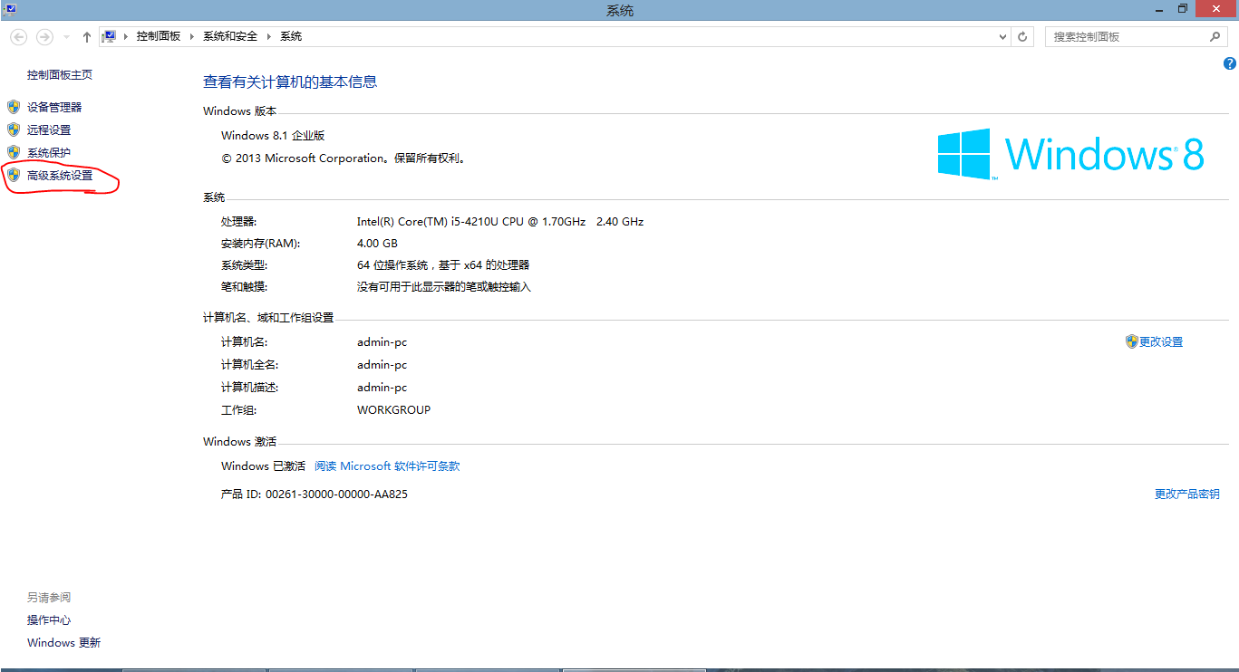The height and width of the screenshot is (672, 1239).
Task: Expand the chevron before 控制面板 breadcrumb
Action: (x=128, y=37)
